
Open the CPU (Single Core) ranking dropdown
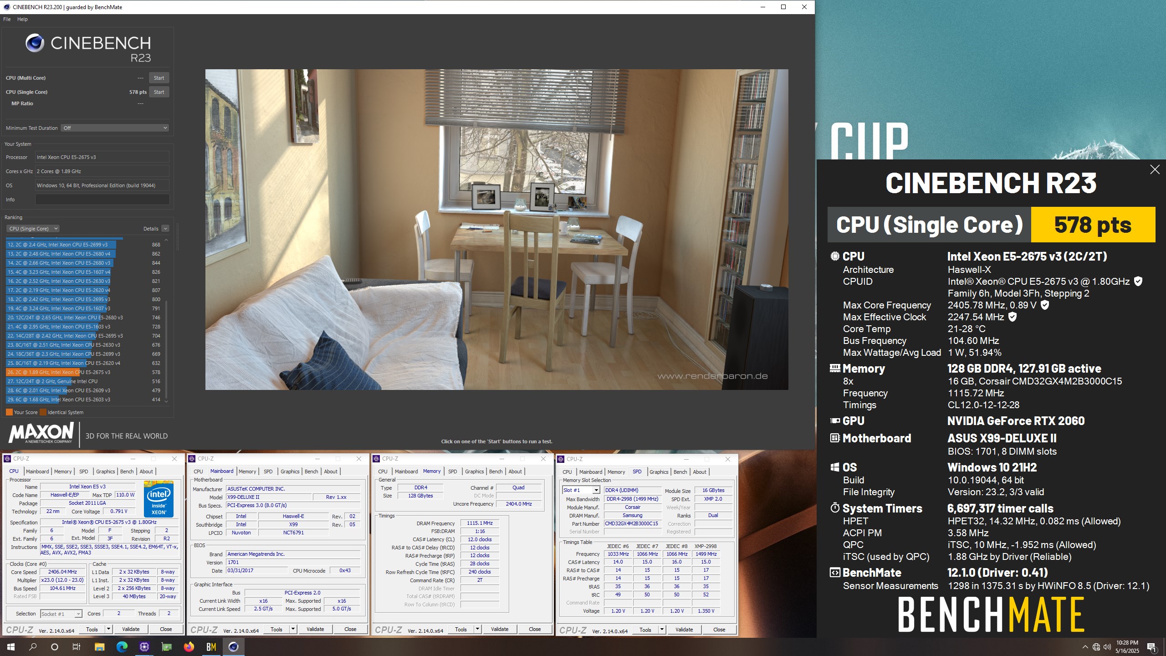click(33, 229)
